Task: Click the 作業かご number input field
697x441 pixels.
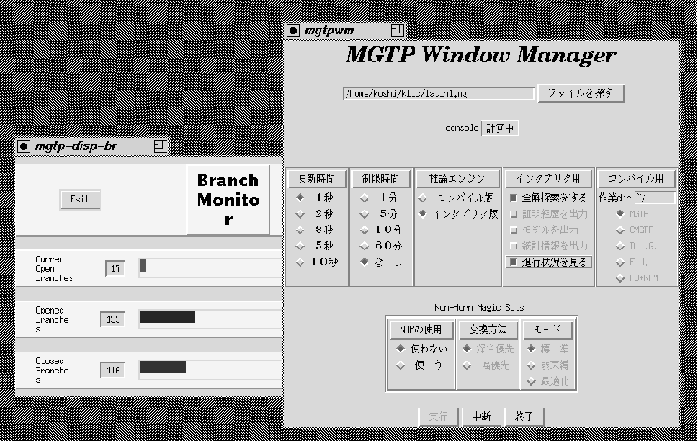Action: pos(652,197)
